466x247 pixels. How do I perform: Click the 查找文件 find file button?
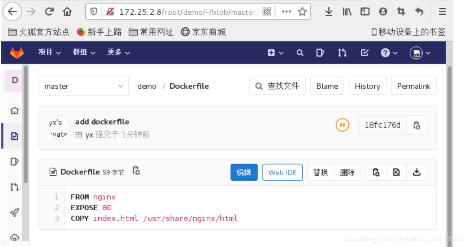(277, 86)
